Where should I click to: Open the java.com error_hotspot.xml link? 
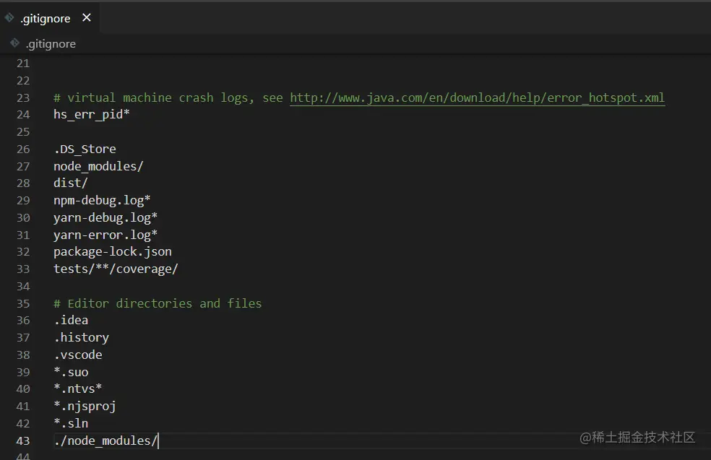(478, 98)
